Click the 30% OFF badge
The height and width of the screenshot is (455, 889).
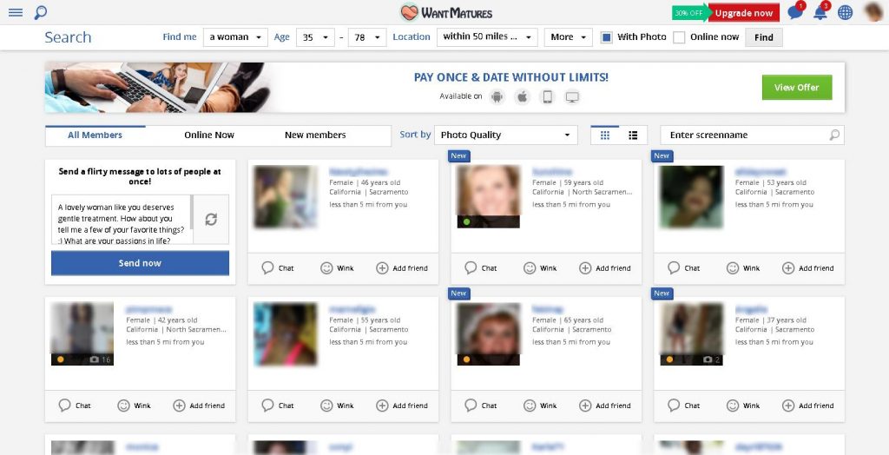(x=688, y=13)
